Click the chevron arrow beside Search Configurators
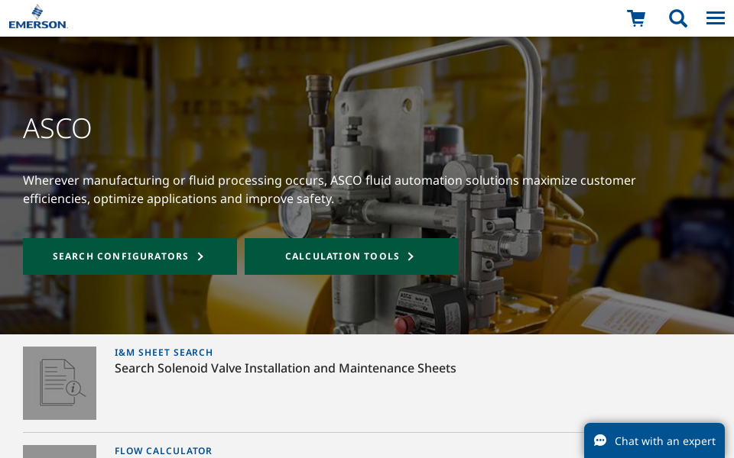The height and width of the screenshot is (458, 734). coord(200,256)
